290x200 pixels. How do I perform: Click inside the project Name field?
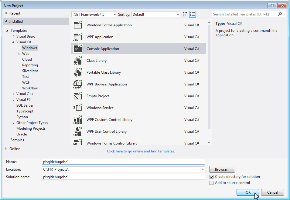click(x=121, y=162)
